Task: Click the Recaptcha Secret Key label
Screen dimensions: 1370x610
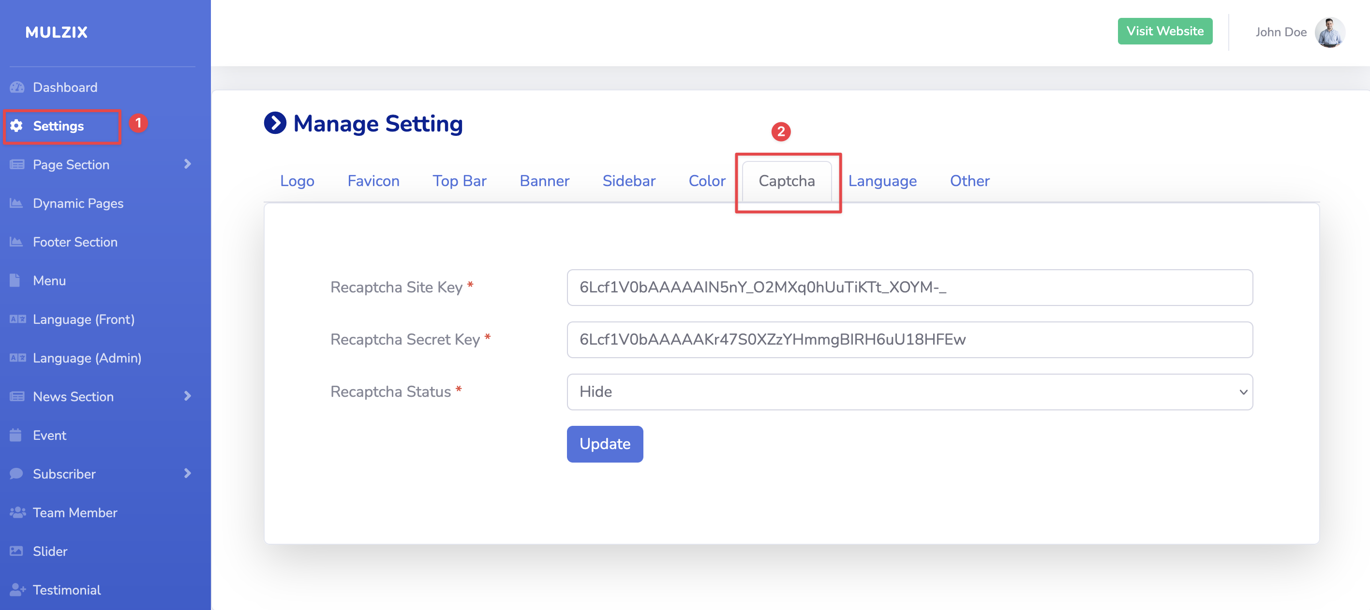Action: point(405,339)
